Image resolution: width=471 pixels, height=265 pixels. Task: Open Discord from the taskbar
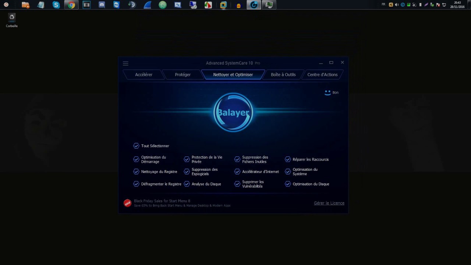(102, 5)
